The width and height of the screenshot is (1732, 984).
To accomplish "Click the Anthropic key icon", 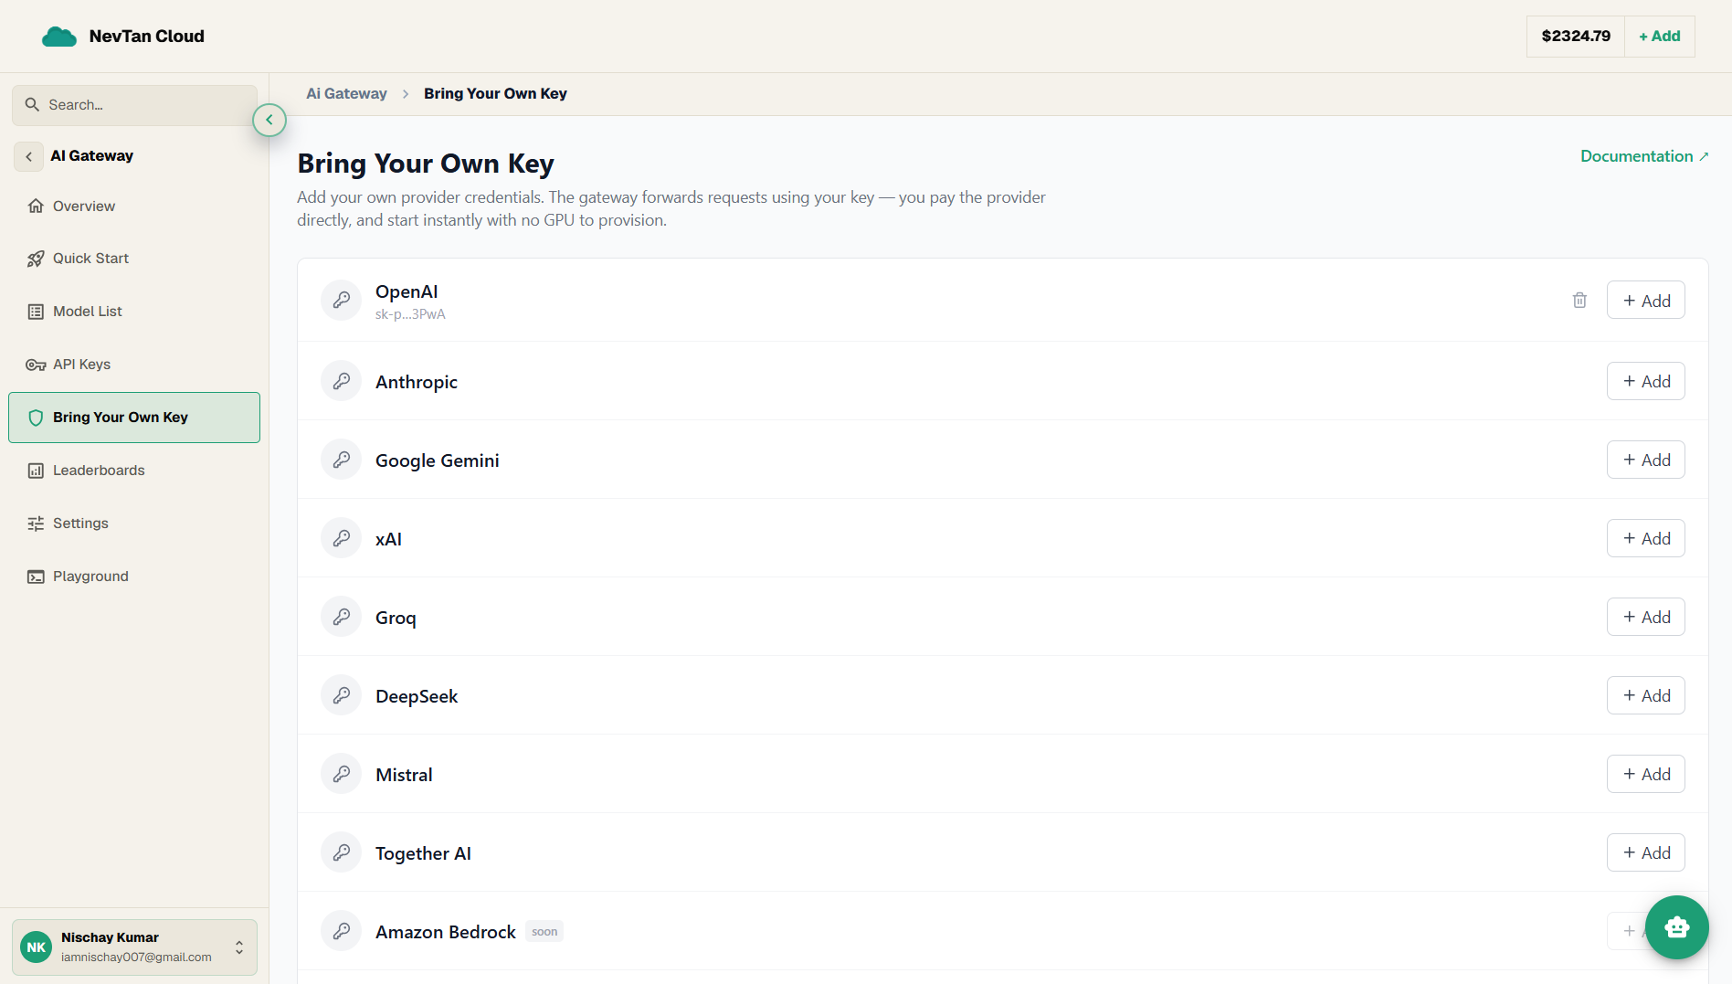I will click(342, 381).
